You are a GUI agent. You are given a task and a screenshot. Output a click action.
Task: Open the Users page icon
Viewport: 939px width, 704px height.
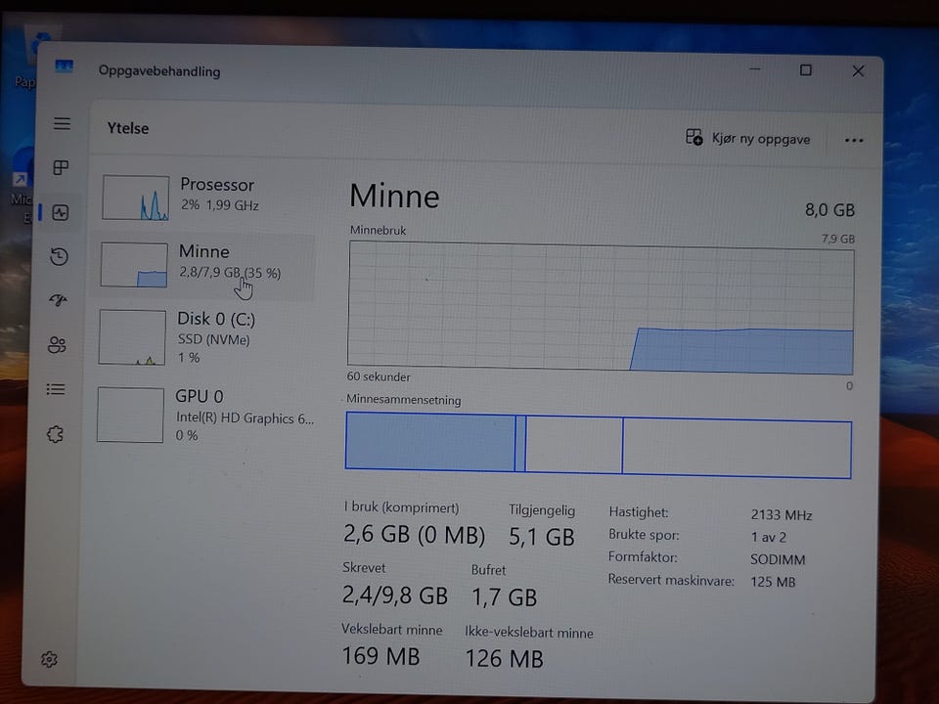[58, 344]
